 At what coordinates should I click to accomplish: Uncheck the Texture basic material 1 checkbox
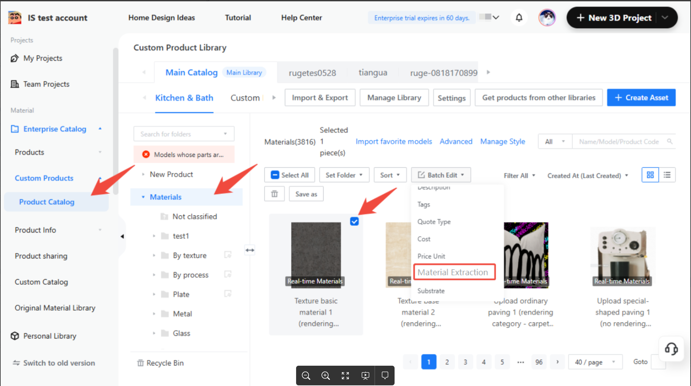(x=354, y=222)
